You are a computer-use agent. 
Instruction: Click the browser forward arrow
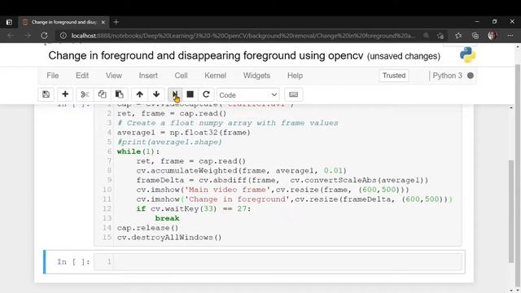click(x=28, y=36)
